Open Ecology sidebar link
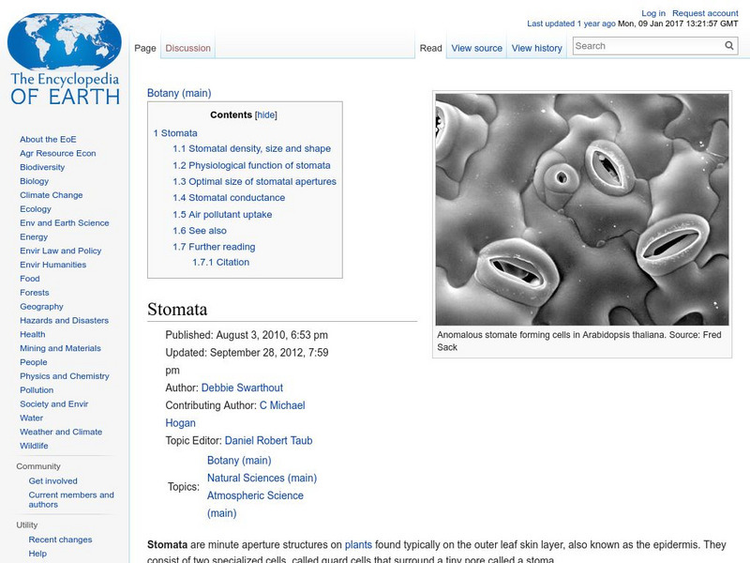This screenshot has height=563, width=750. click(36, 208)
